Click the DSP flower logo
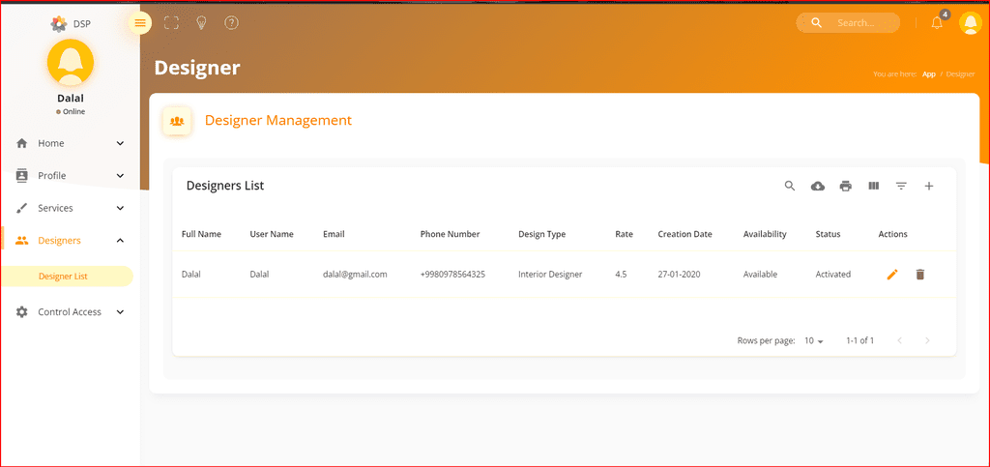The image size is (990, 467). (59, 24)
